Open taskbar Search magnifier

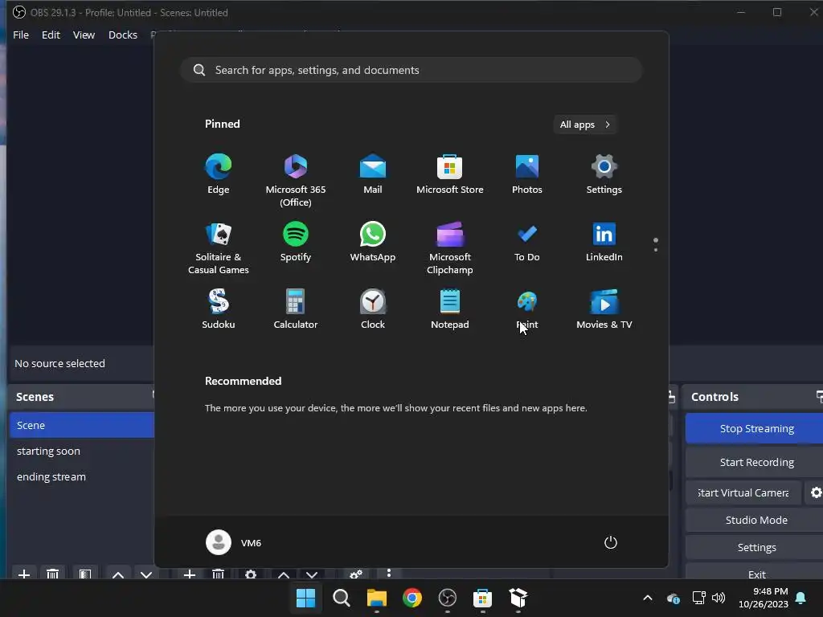coord(341,598)
